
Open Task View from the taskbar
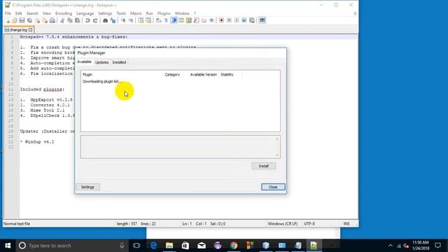[136, 246]
